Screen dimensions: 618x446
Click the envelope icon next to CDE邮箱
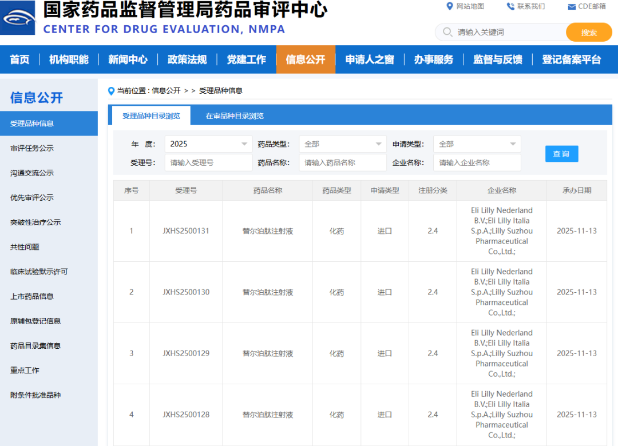pos(572,7)
